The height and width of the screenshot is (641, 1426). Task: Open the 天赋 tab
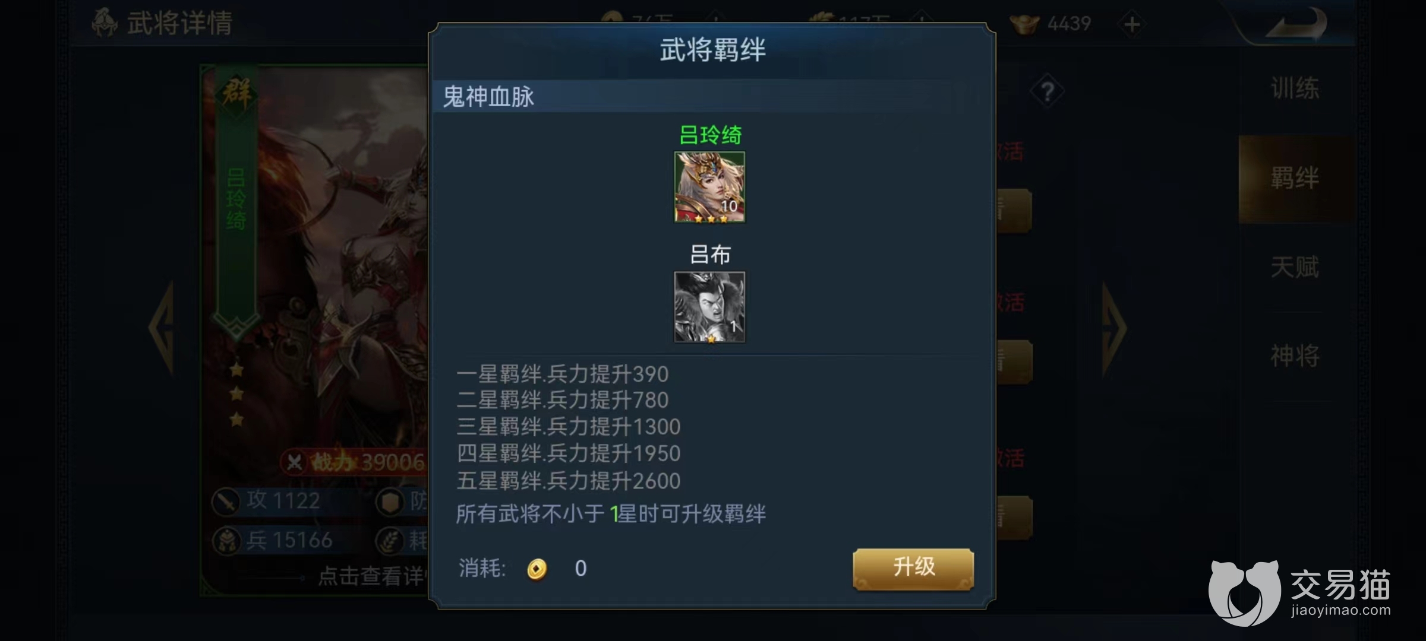pyautogui.click(x=1295, y=267)
